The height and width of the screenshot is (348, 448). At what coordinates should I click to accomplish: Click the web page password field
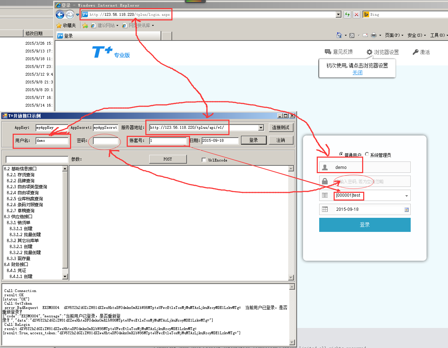pos(365,181)
